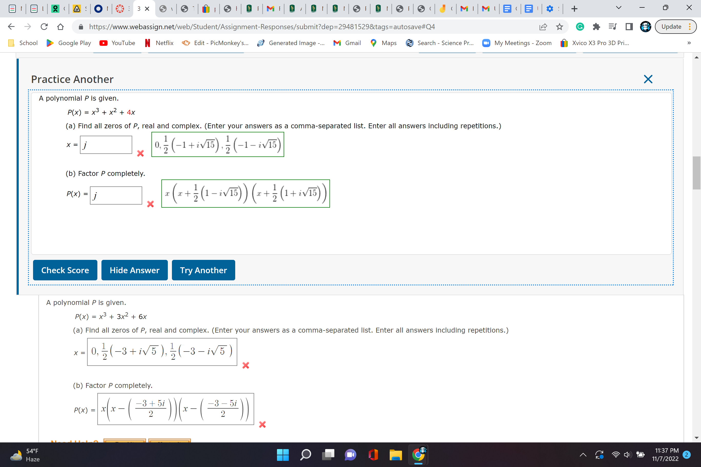The image size is (701, 467).
Task: Open the tab search chevron
Action: click(618, 8)
